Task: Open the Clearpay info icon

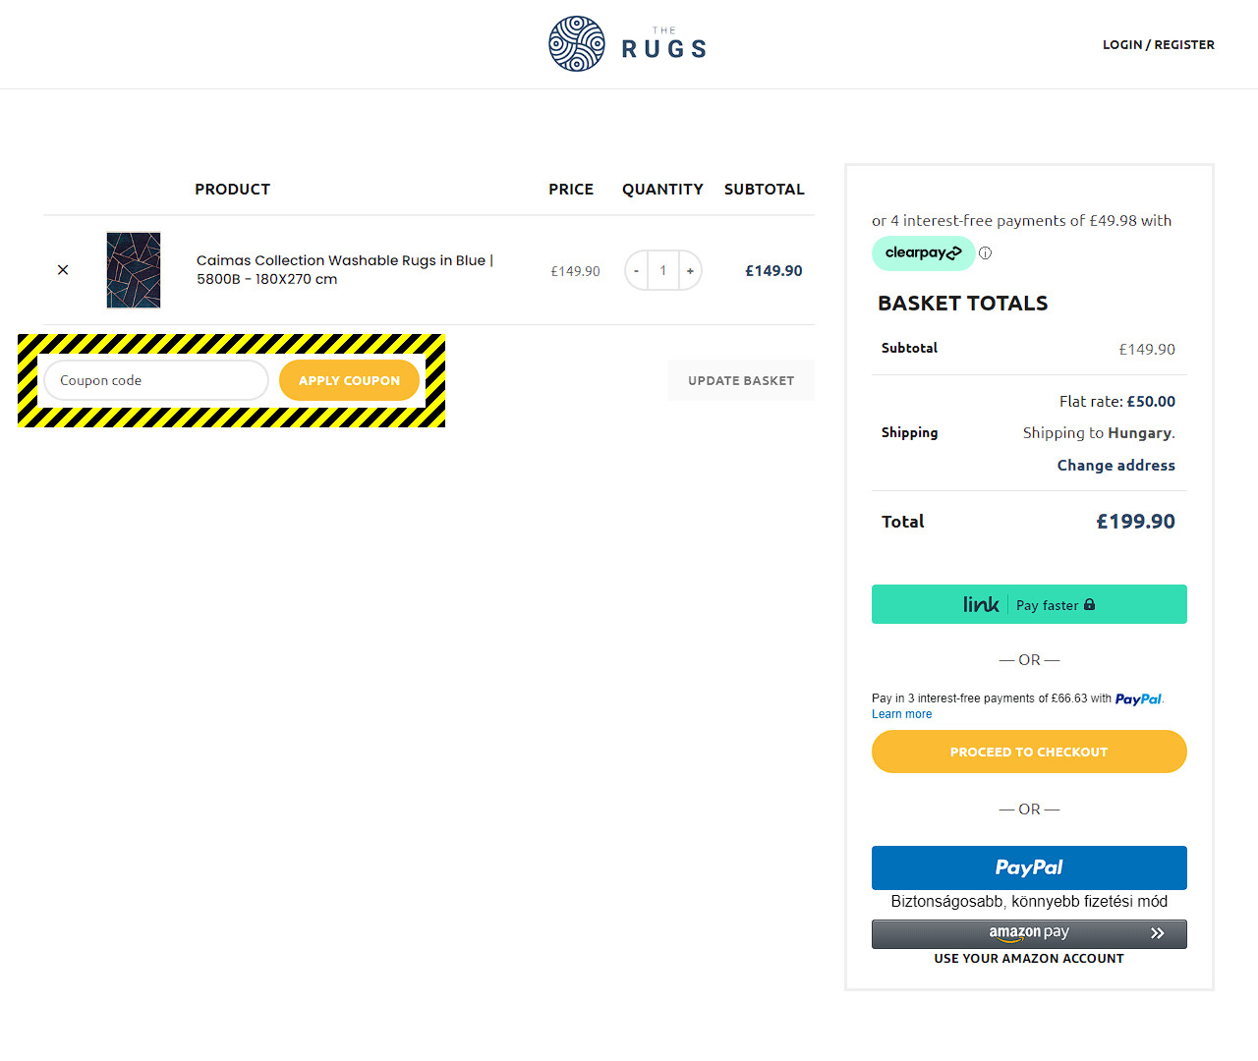Action: coord(986,252)
